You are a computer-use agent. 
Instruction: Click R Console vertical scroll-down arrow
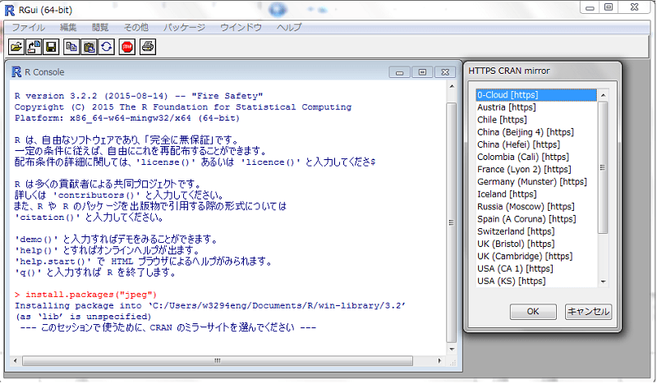click(452, 350)
